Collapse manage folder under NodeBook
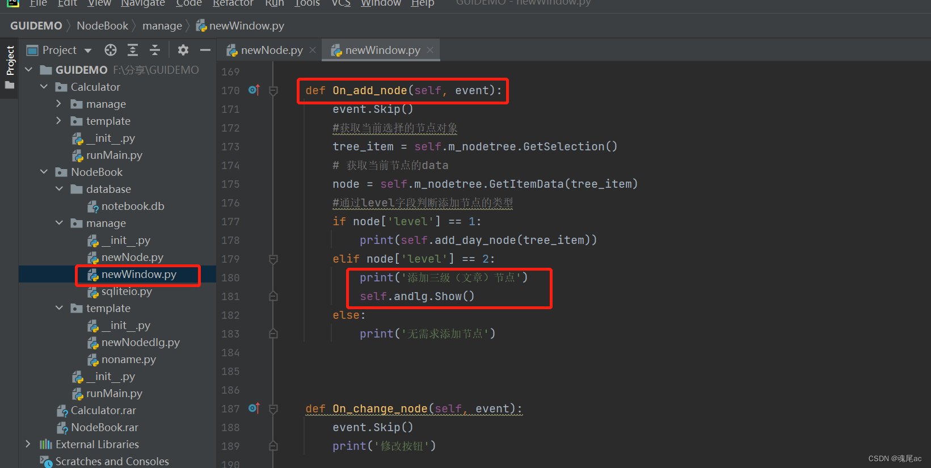Screen dimensions: 931x468 point(59,223)
